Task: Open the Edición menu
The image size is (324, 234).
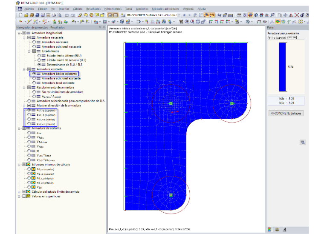Action: click(43, 9)
